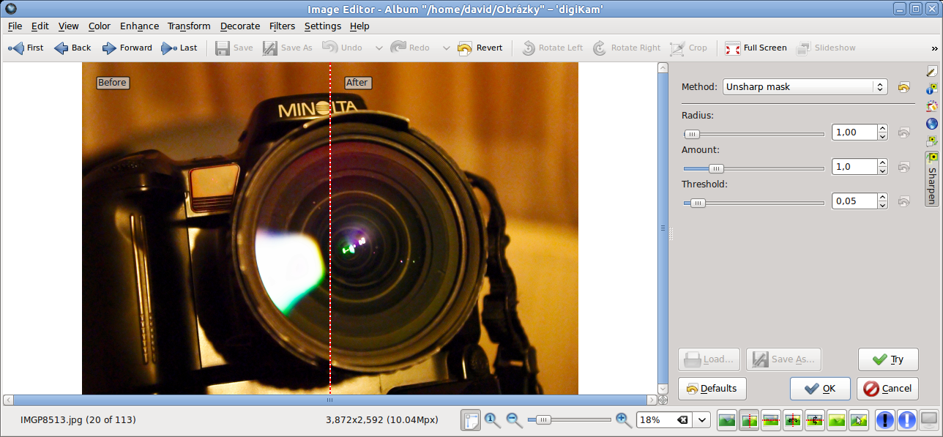Toggle the over-exposure indicator
The image size is (943, 437).
click(907, 420)
